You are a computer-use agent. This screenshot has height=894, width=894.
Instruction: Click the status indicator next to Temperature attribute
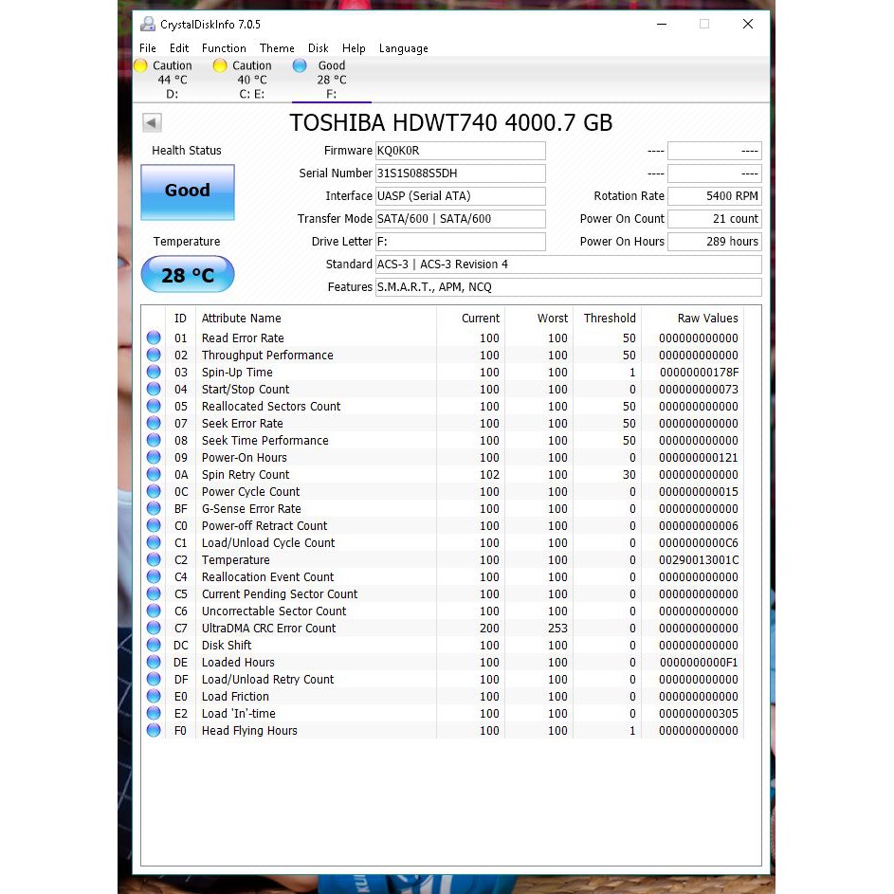(x=153, y=559)
